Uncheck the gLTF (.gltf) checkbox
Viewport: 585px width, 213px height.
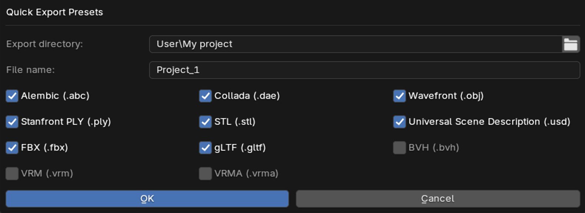[205, 148]
